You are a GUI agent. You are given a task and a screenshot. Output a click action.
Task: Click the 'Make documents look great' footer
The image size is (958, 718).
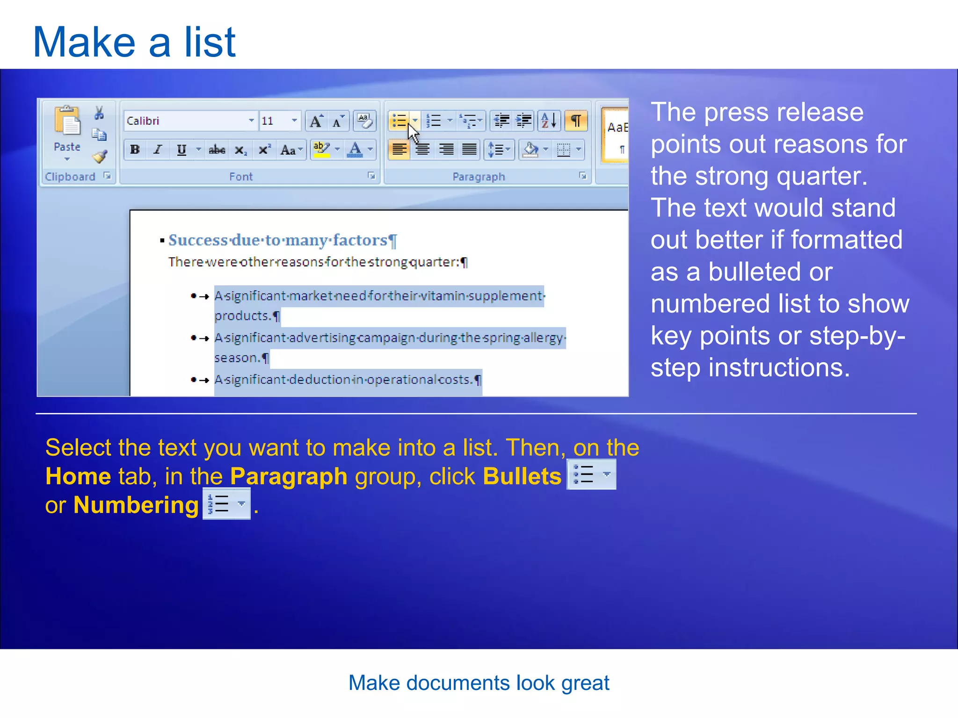coord(479,683)
